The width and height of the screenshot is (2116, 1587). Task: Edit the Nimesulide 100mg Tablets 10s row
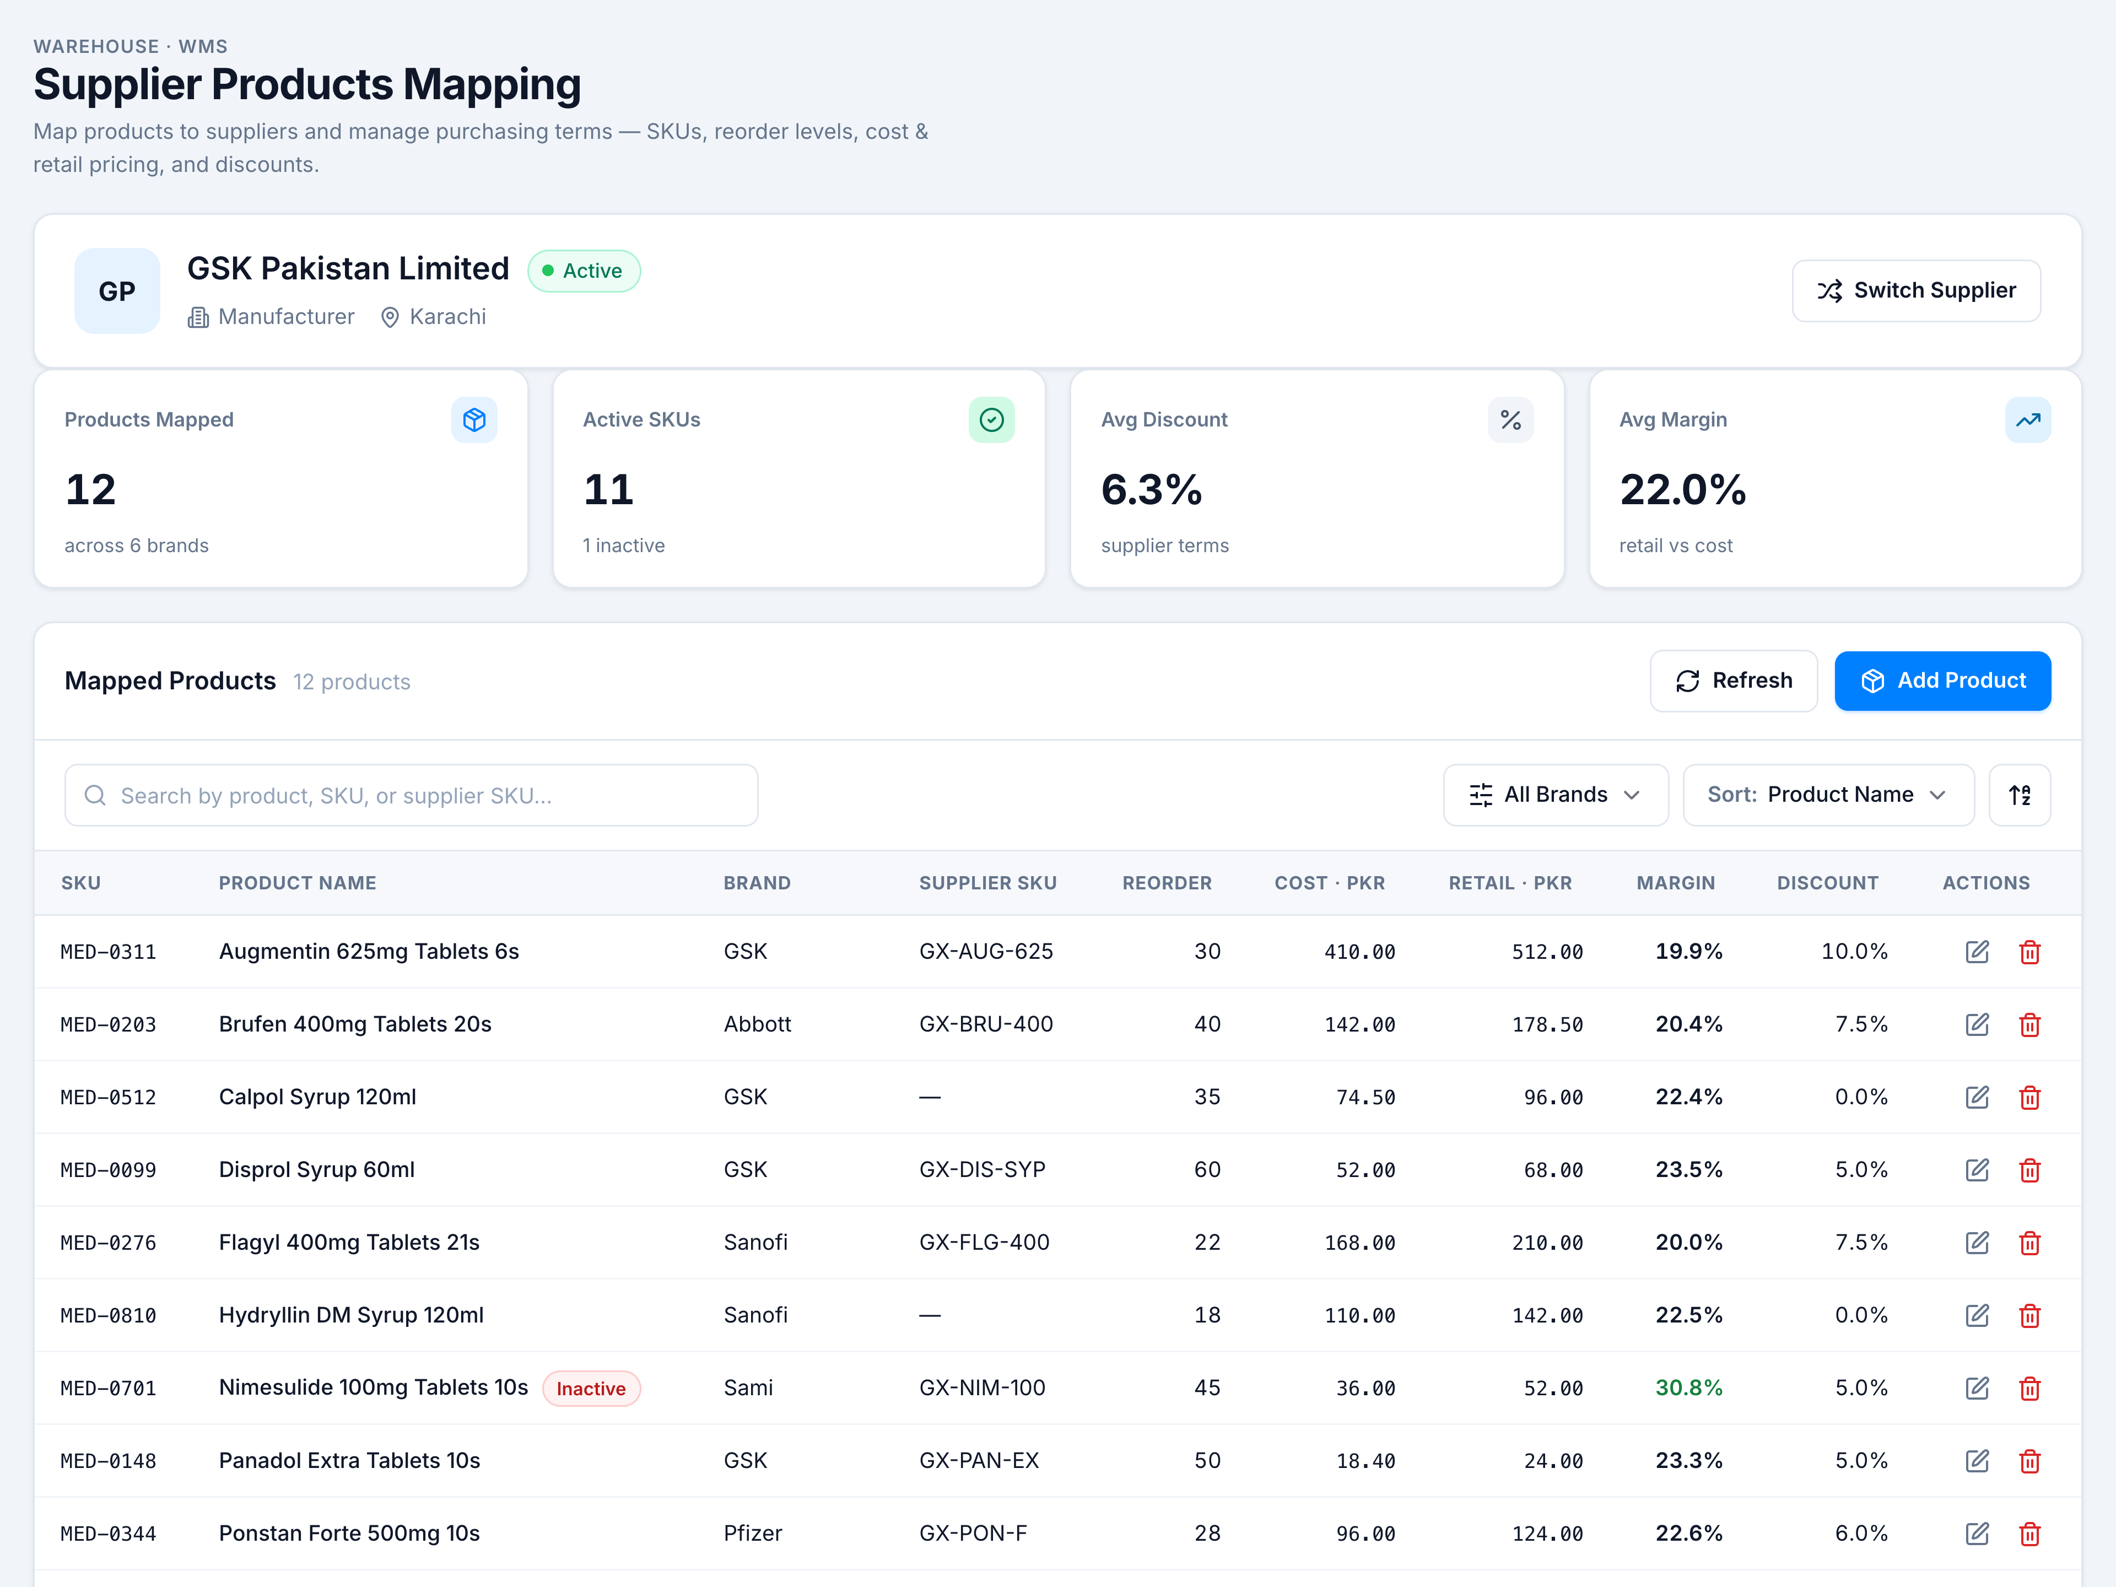click(1977, 1388)
